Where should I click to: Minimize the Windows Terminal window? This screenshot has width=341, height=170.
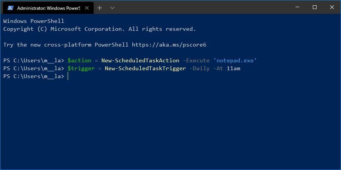[x=297, y=7]
